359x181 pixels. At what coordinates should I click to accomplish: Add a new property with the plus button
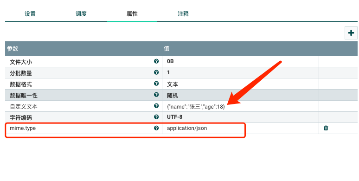click(x=351, y=33)
